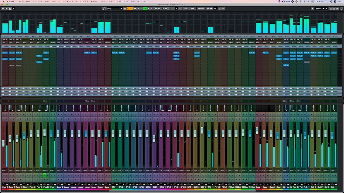Open the 設定 configuration dropdown

tap(115, 9)
